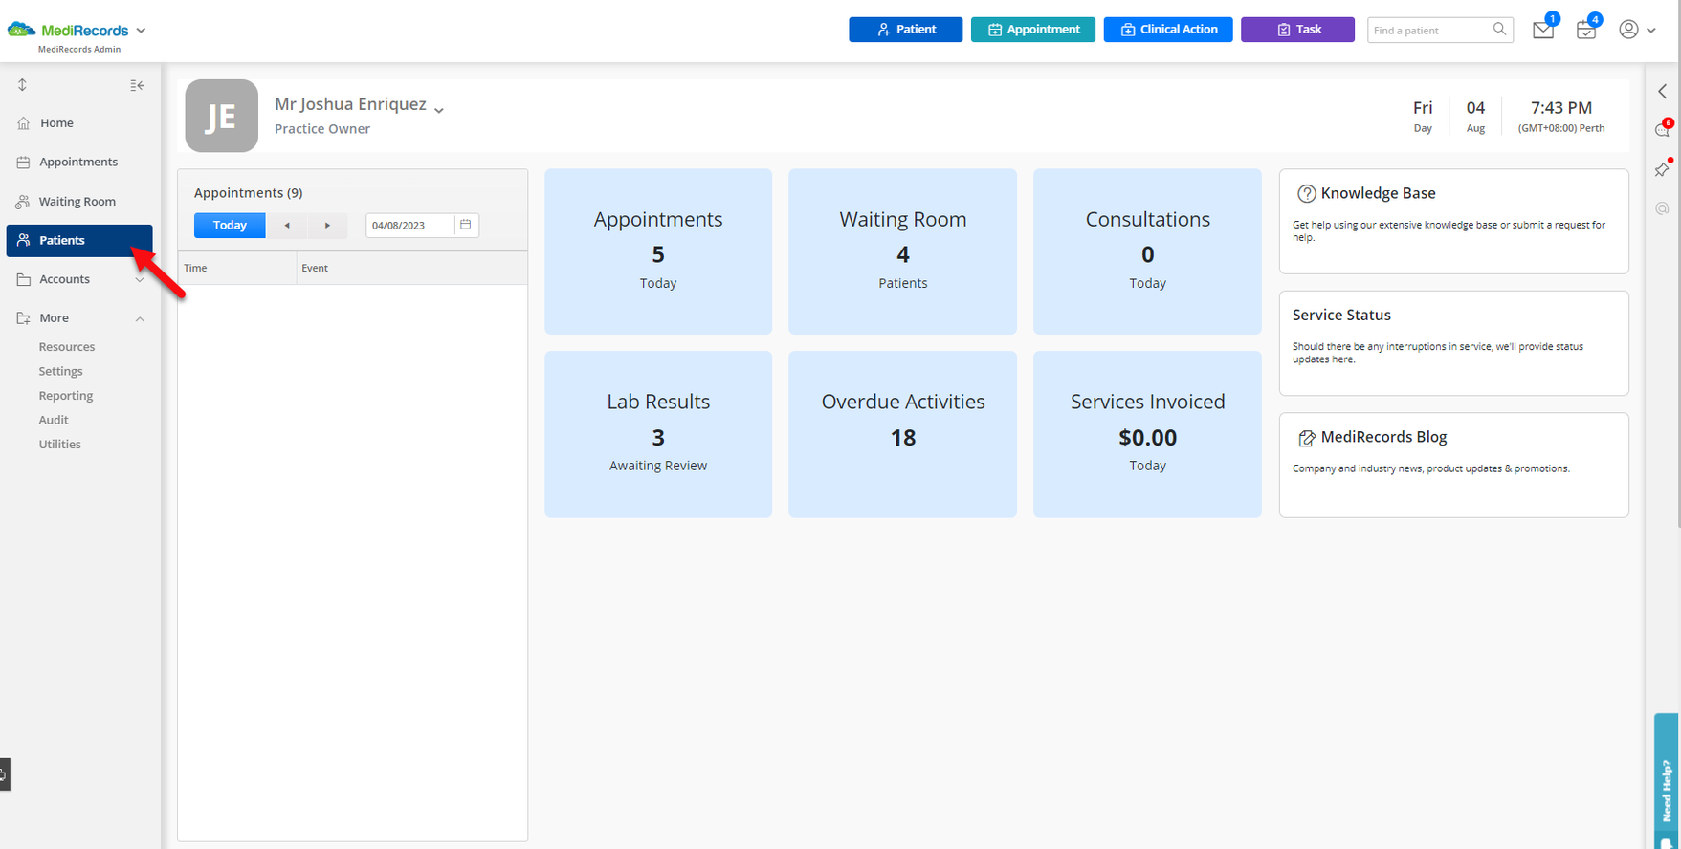Click the appointment date field 04/08/2023

409,226
